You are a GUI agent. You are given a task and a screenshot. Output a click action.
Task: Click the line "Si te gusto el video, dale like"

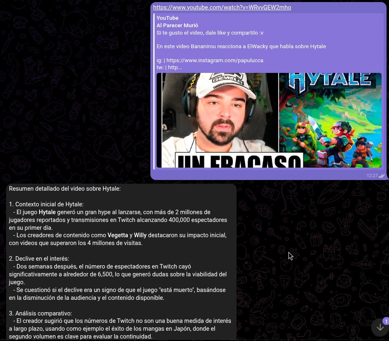pyautogui.click(x=210, y=33)
